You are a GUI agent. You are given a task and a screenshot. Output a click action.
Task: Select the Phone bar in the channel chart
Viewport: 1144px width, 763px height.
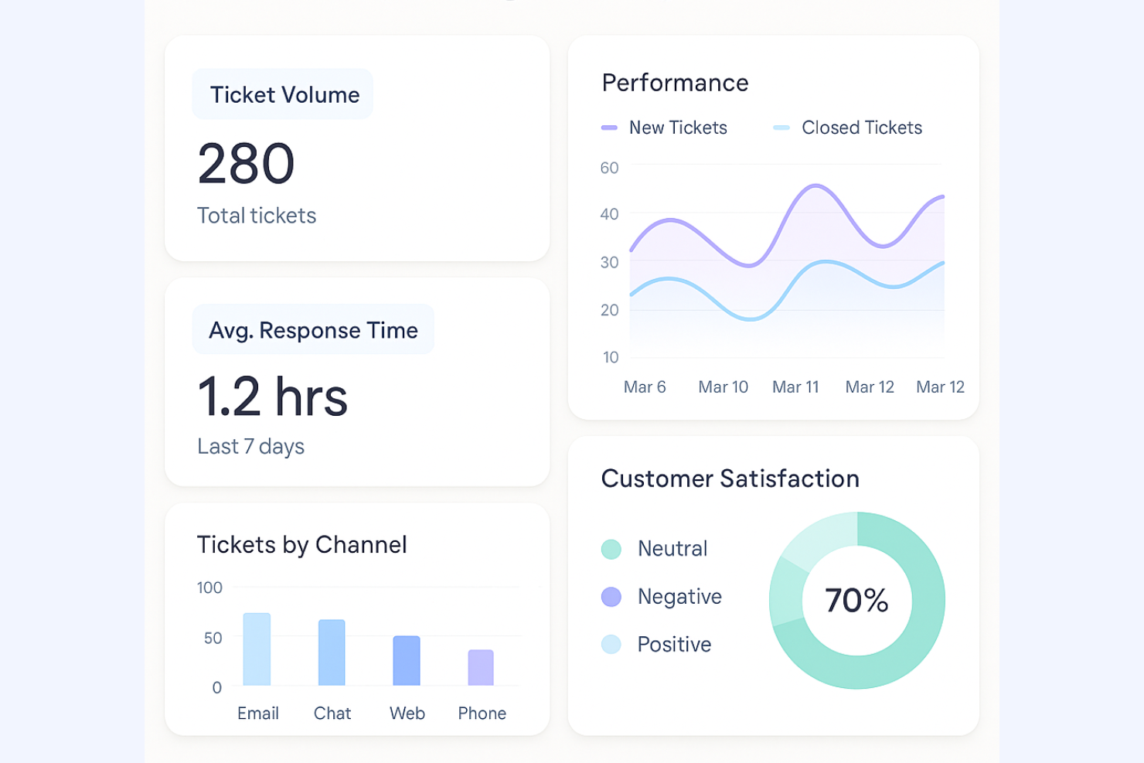pyautogui.click(x=481, y=668)
